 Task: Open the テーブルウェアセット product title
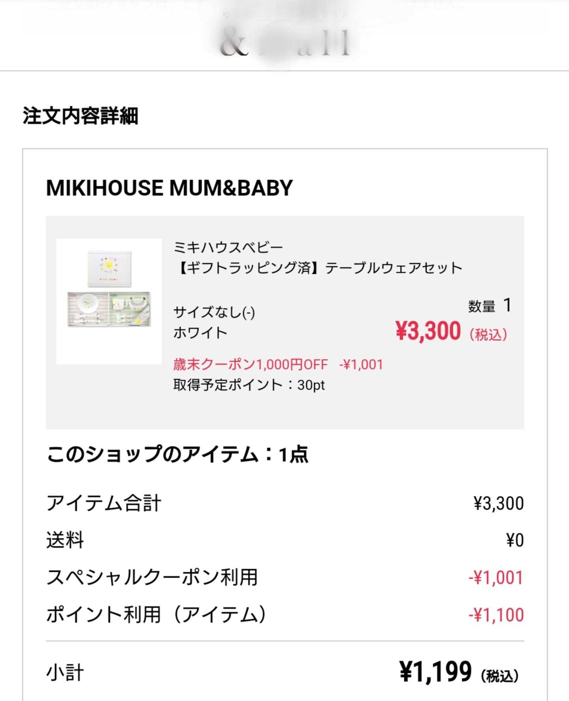point(318,268)
